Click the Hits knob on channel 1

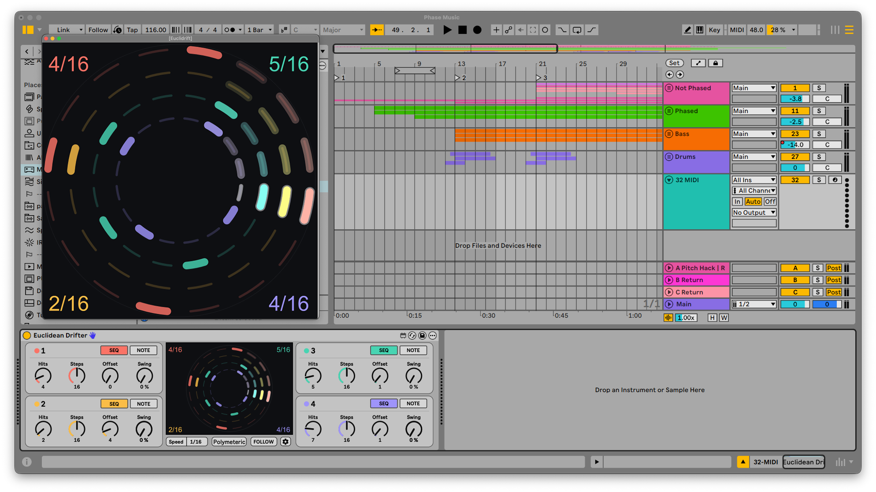pos(43,376)
